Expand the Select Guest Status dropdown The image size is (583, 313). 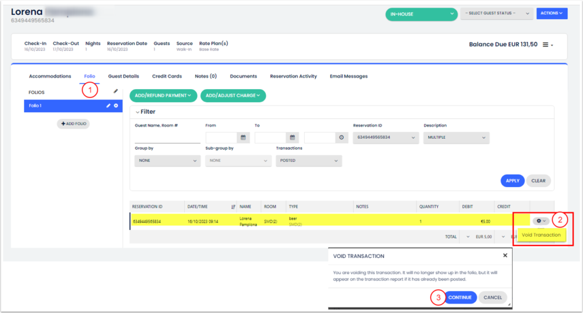tap(497, 14)
